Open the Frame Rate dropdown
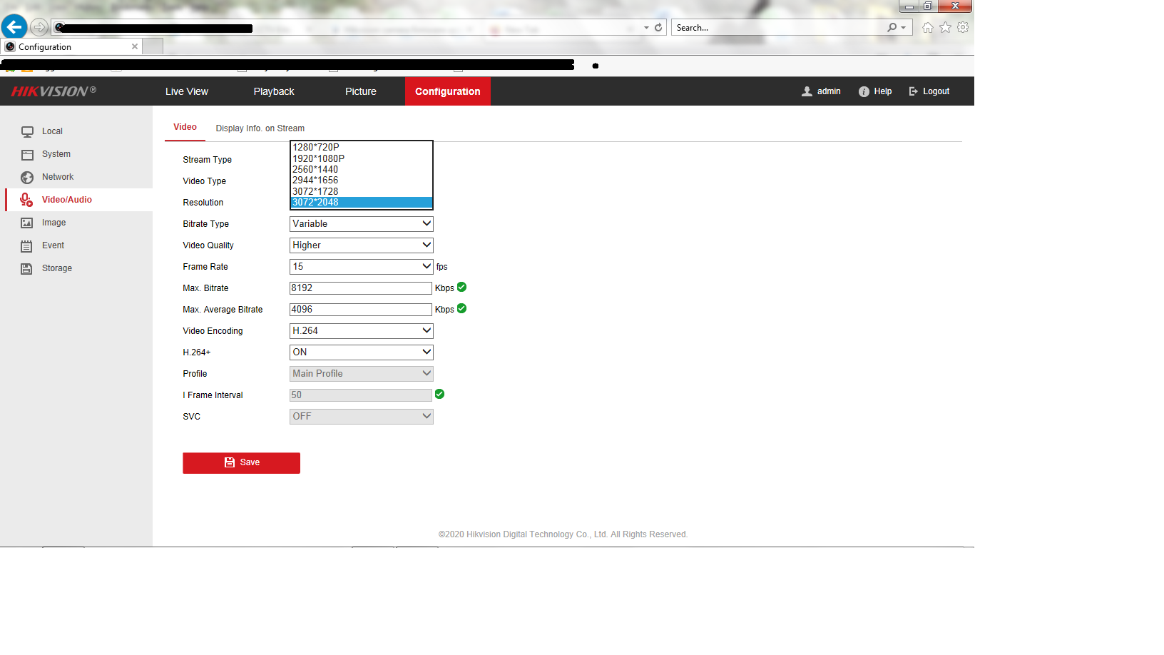This screenshot has width=1164, height=655. pos(361,267)
